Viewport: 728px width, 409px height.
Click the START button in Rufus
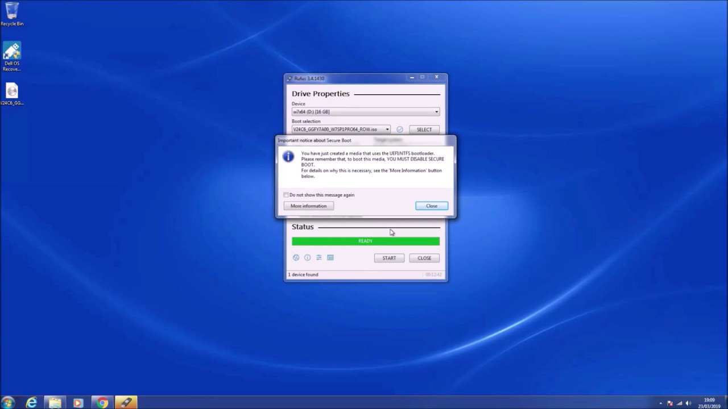click(x=389, y=258)
